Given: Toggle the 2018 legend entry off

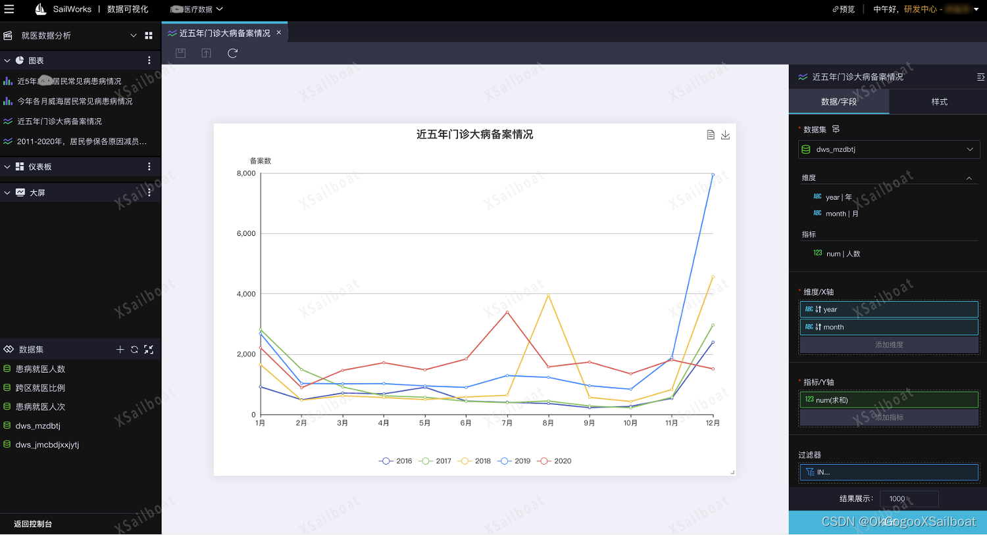Looking at the screenshot, I should tap(476, 461).
